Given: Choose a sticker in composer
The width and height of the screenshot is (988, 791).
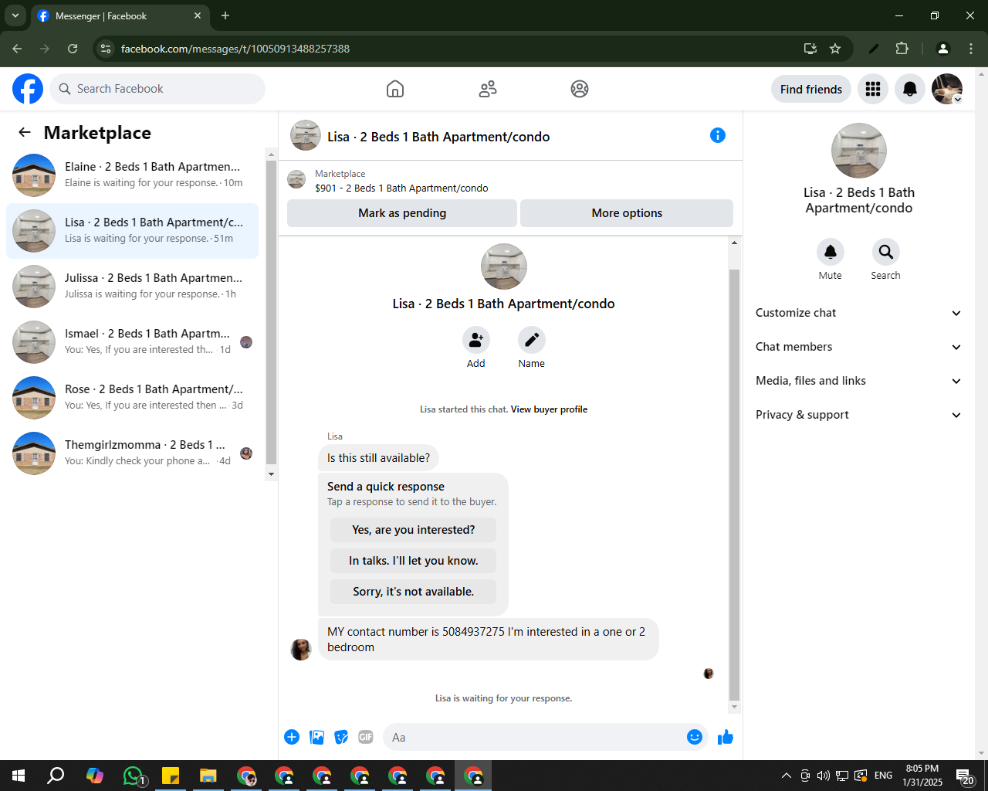Looking at the screenshot, I should (x=341, y=737).
